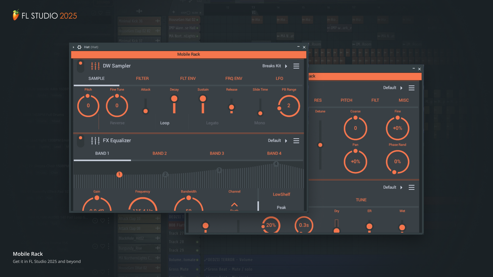Screen dimensions: 493x277
Task: Toggle DW Sampler module power switch
Action: tap(81, 66)
